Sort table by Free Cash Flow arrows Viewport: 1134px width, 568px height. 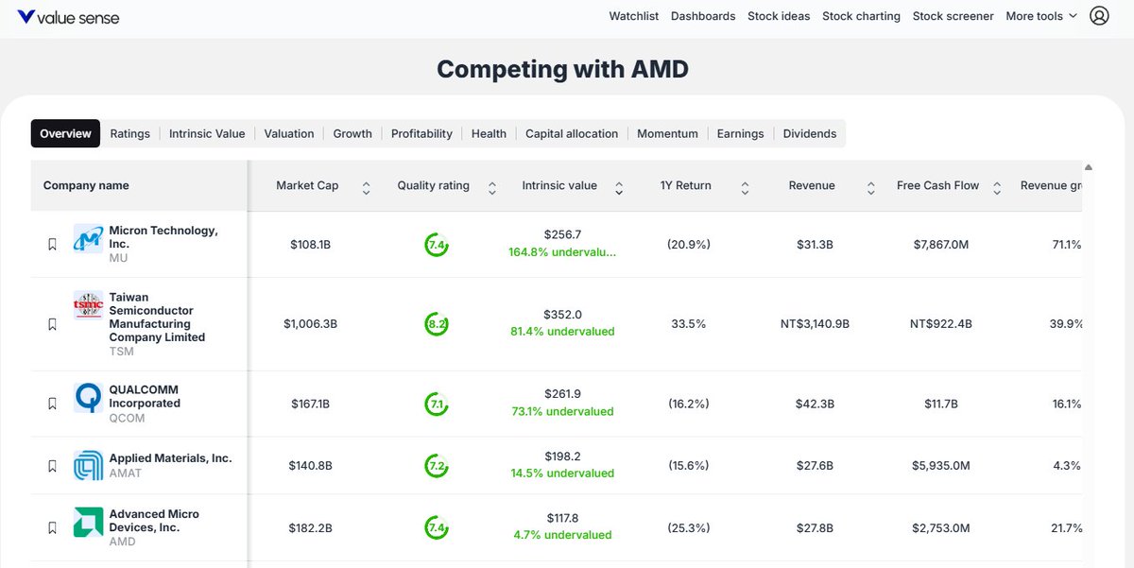pos(996,186)
